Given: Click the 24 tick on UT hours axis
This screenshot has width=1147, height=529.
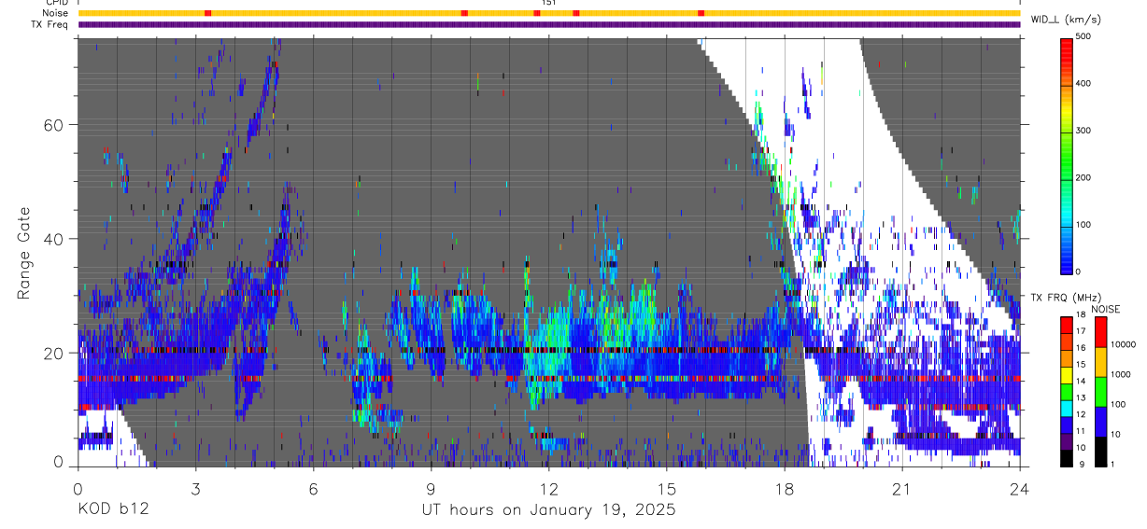Looking at the screenshot, I should click(1020, 488).
